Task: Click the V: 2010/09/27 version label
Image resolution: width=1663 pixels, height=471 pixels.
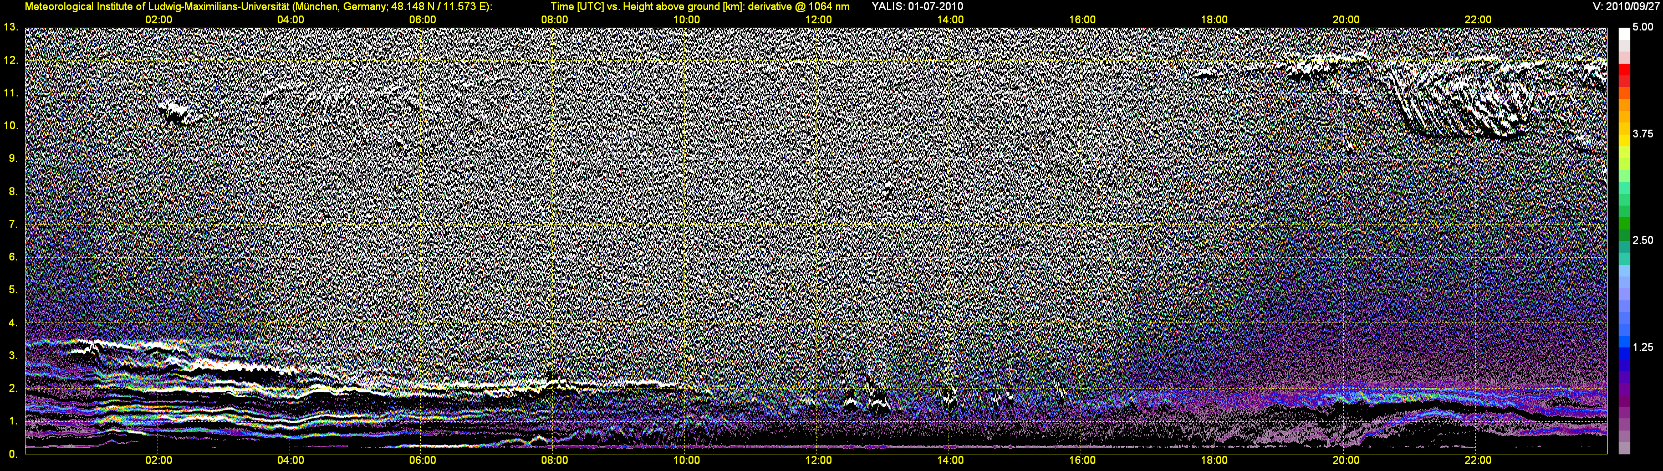Action: (1625, 7)
